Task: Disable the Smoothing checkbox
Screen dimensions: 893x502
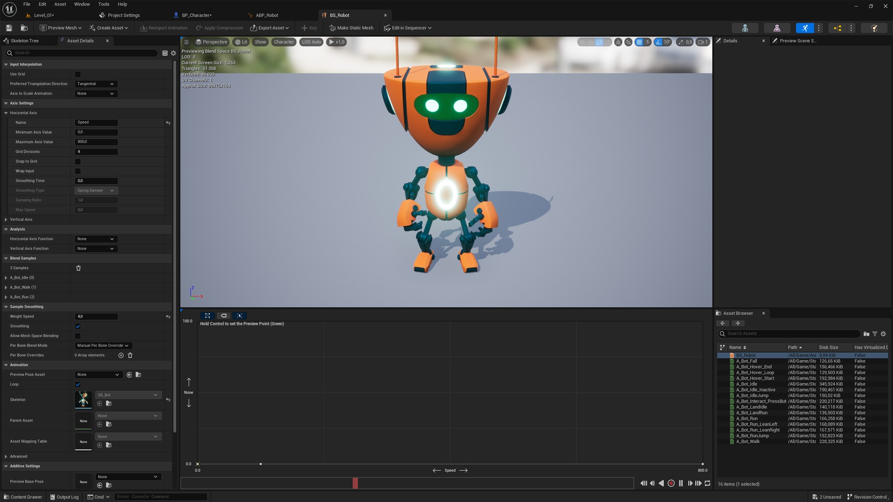Action: click(78, 326)
